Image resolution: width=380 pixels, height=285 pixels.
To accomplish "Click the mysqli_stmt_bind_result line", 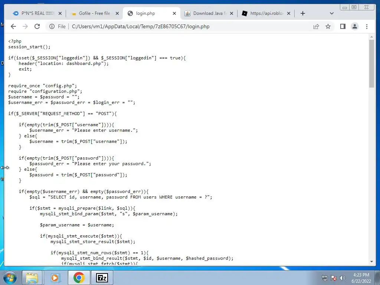I will pos(147,259).
